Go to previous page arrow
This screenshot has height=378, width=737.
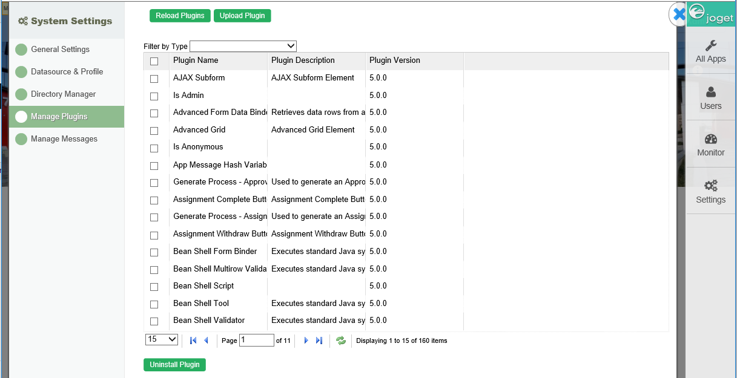pyautogui.click(x=206, y=341)
